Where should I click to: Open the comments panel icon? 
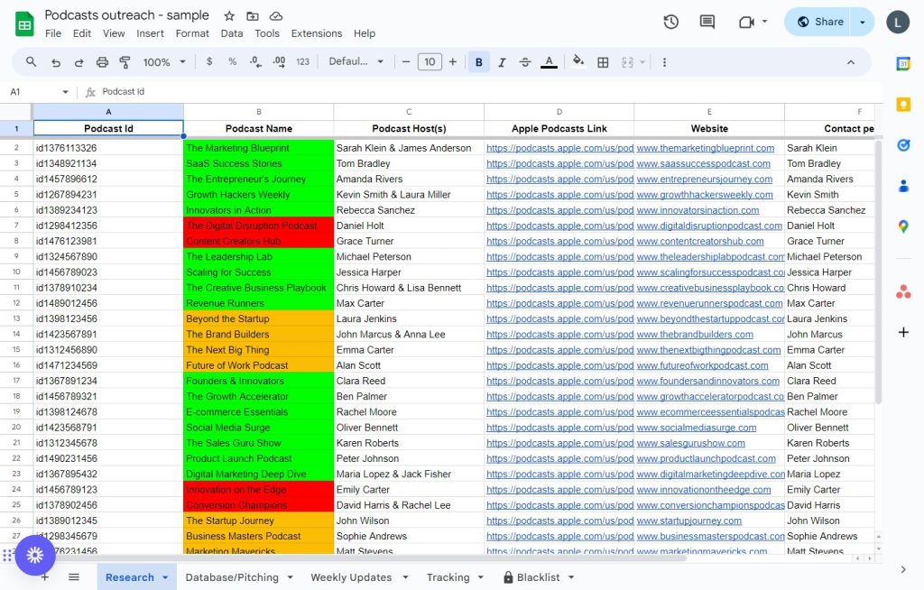pyautogui.click(x=707, y=22)
